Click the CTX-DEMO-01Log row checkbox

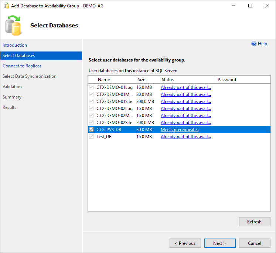(x=91, y=87)
